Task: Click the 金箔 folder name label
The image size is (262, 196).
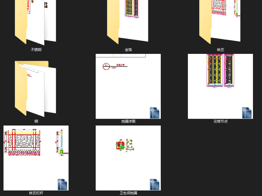Action: (x=128, y=50)
